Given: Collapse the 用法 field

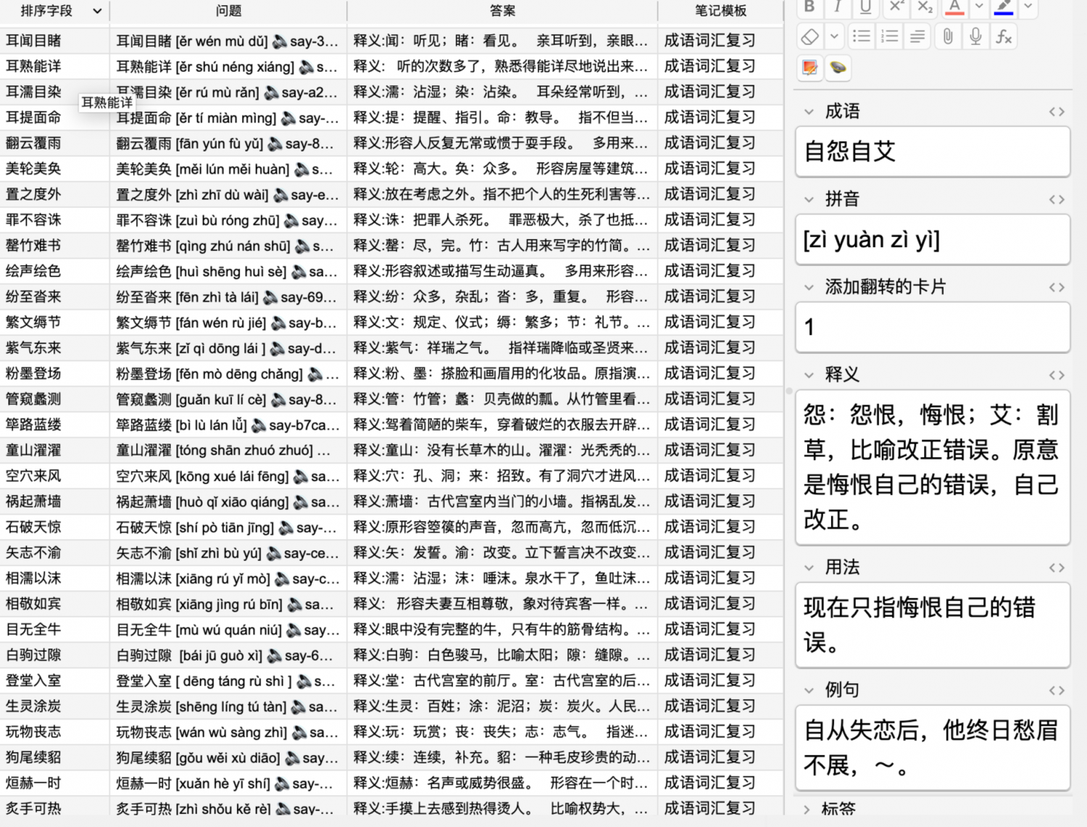Looking at the screenshot, I should (809, 568).
